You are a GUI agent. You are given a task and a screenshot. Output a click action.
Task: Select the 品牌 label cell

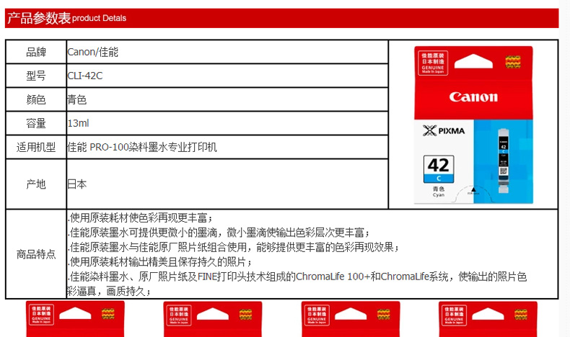36,53
